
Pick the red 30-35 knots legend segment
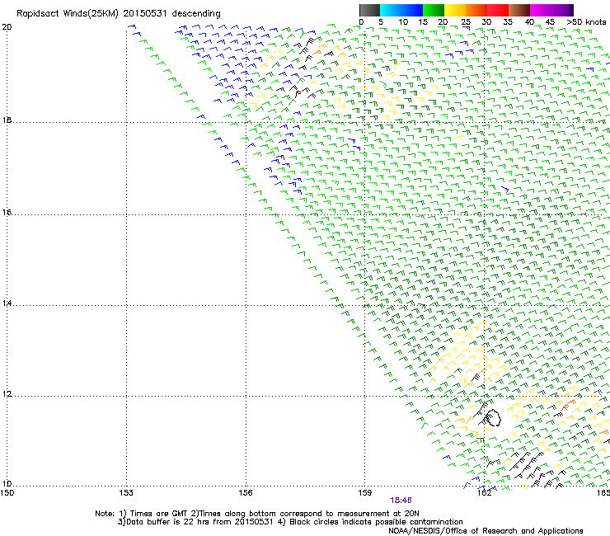pyautogui.click(x=498, y=10)
